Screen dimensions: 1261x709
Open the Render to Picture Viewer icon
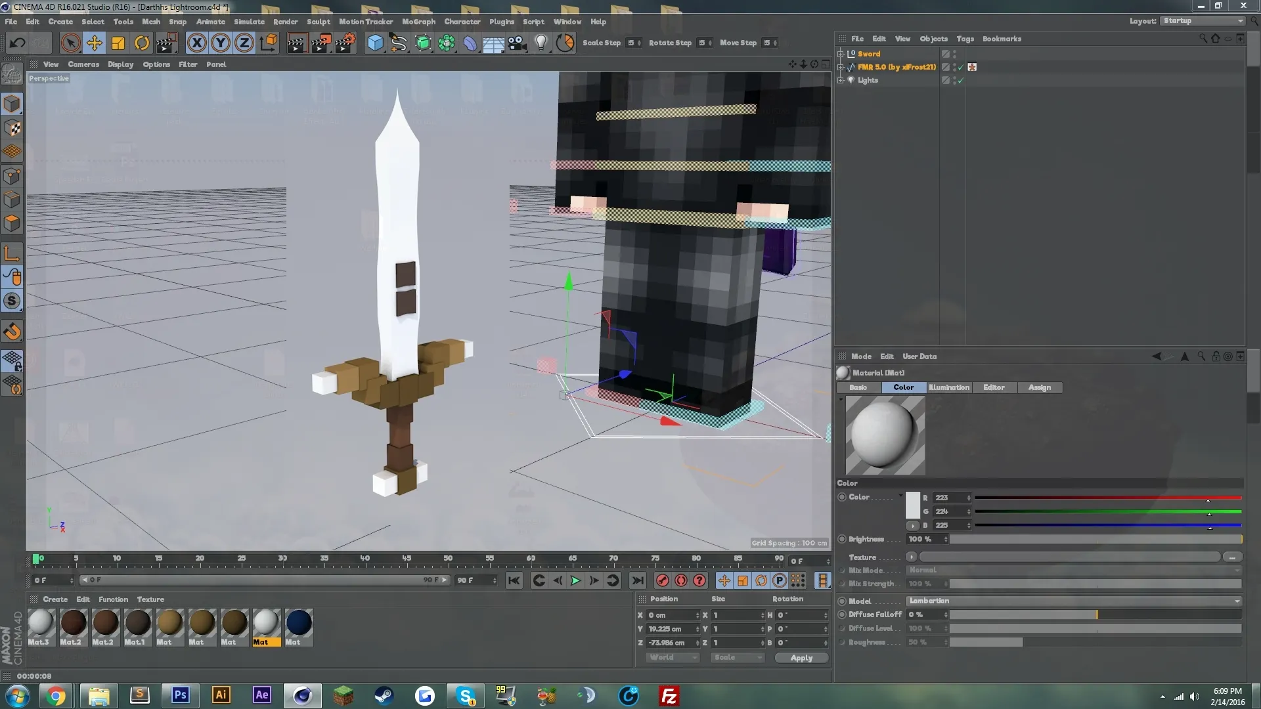[321, 43]
